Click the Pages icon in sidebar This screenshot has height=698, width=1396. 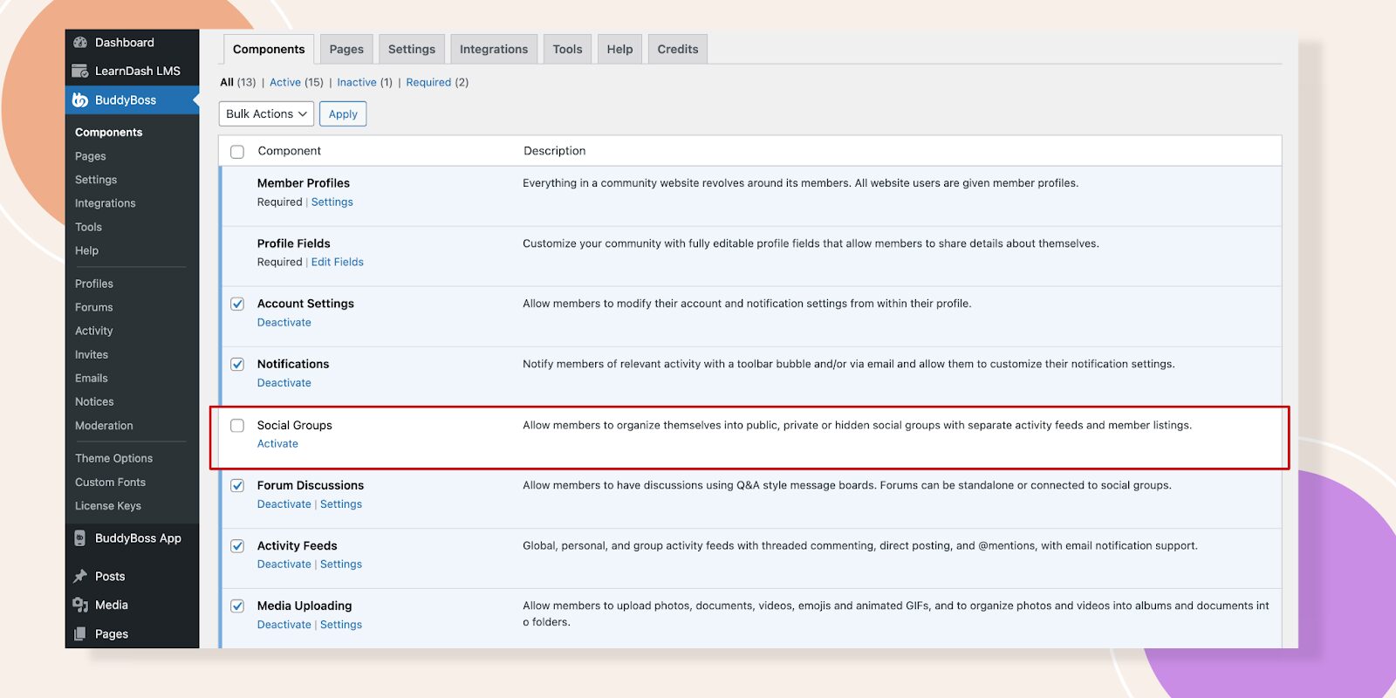coord(80,634)
